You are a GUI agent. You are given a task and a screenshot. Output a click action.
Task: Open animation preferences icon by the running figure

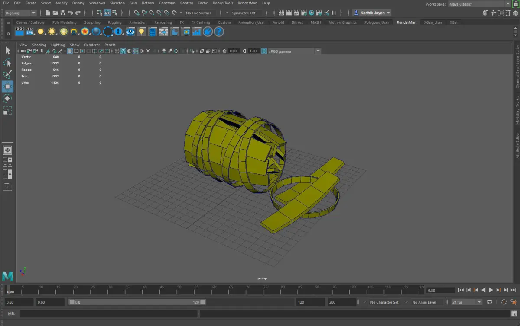513,302
